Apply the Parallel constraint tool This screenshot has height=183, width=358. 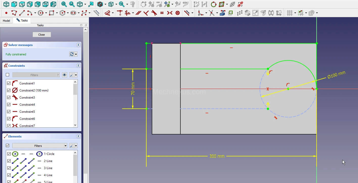tap(138, 13)
